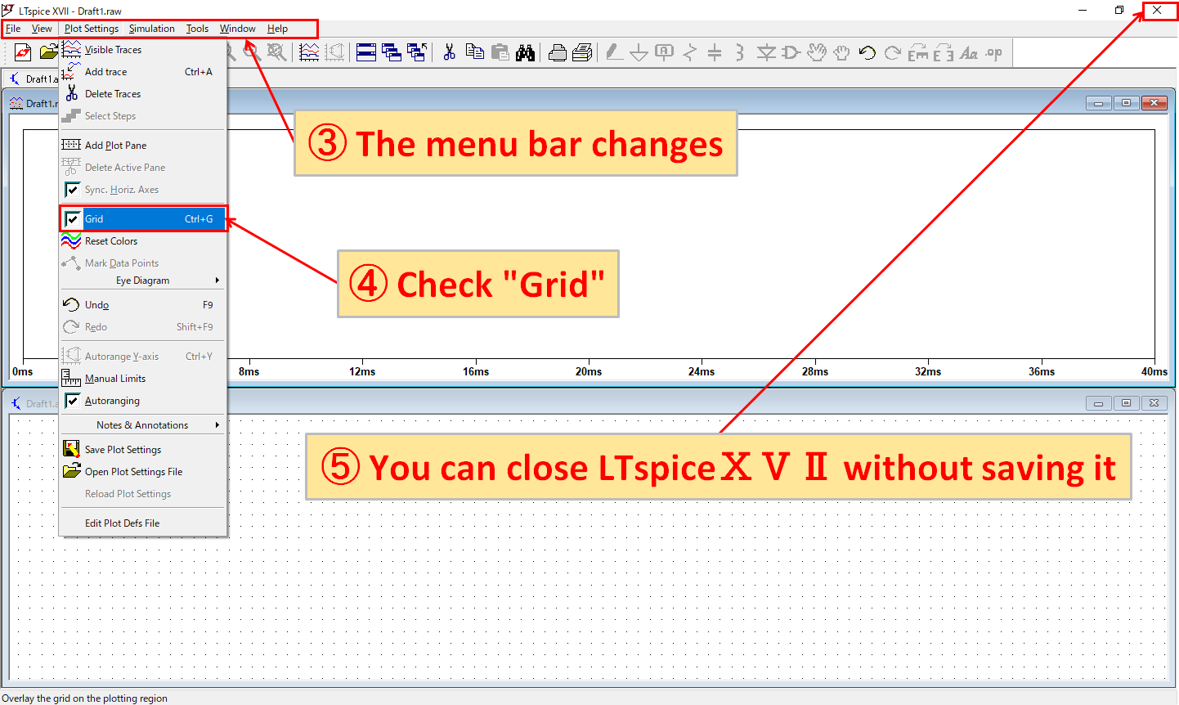The height and width of the screenshot is (705, 1179).
Task: Click the Copy toolbar icon
Action: [x=475, y=52]
